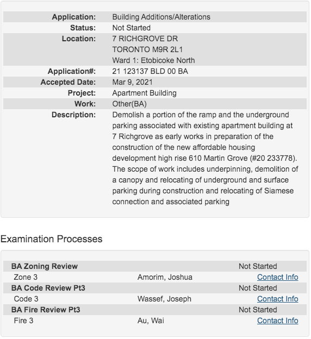Click the Code 3 entry

tap(26, 299)
